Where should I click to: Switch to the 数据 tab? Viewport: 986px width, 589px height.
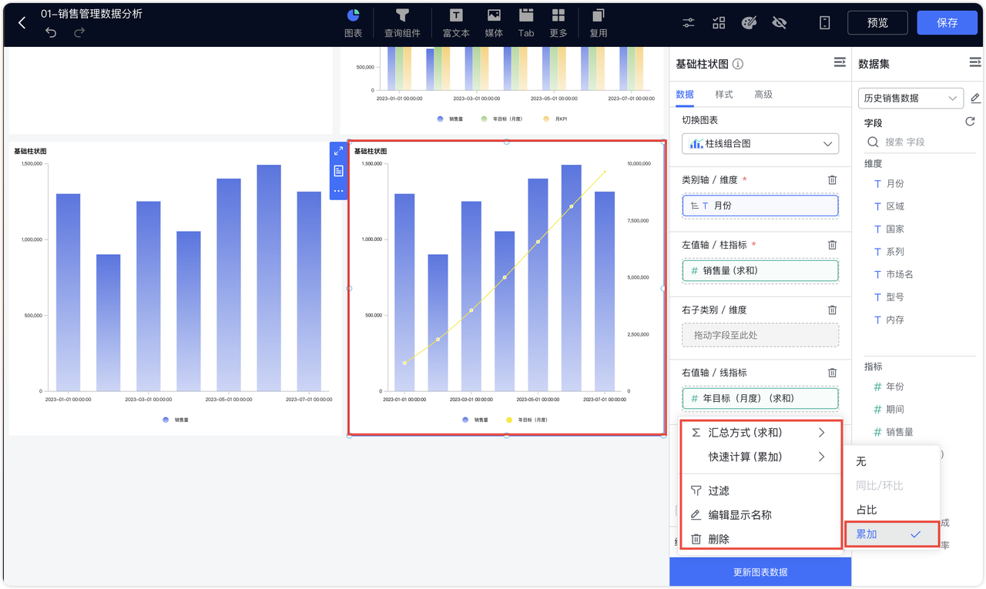click(x=685, y=94)
